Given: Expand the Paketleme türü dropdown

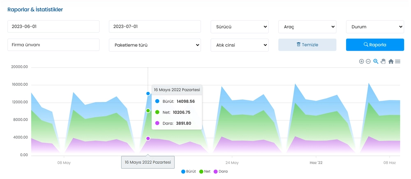Looking at the screenshot, I should coord(155,45).
